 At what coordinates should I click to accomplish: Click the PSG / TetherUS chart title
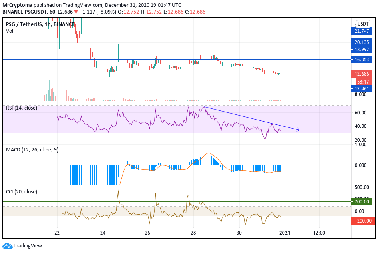click(40, 24)
